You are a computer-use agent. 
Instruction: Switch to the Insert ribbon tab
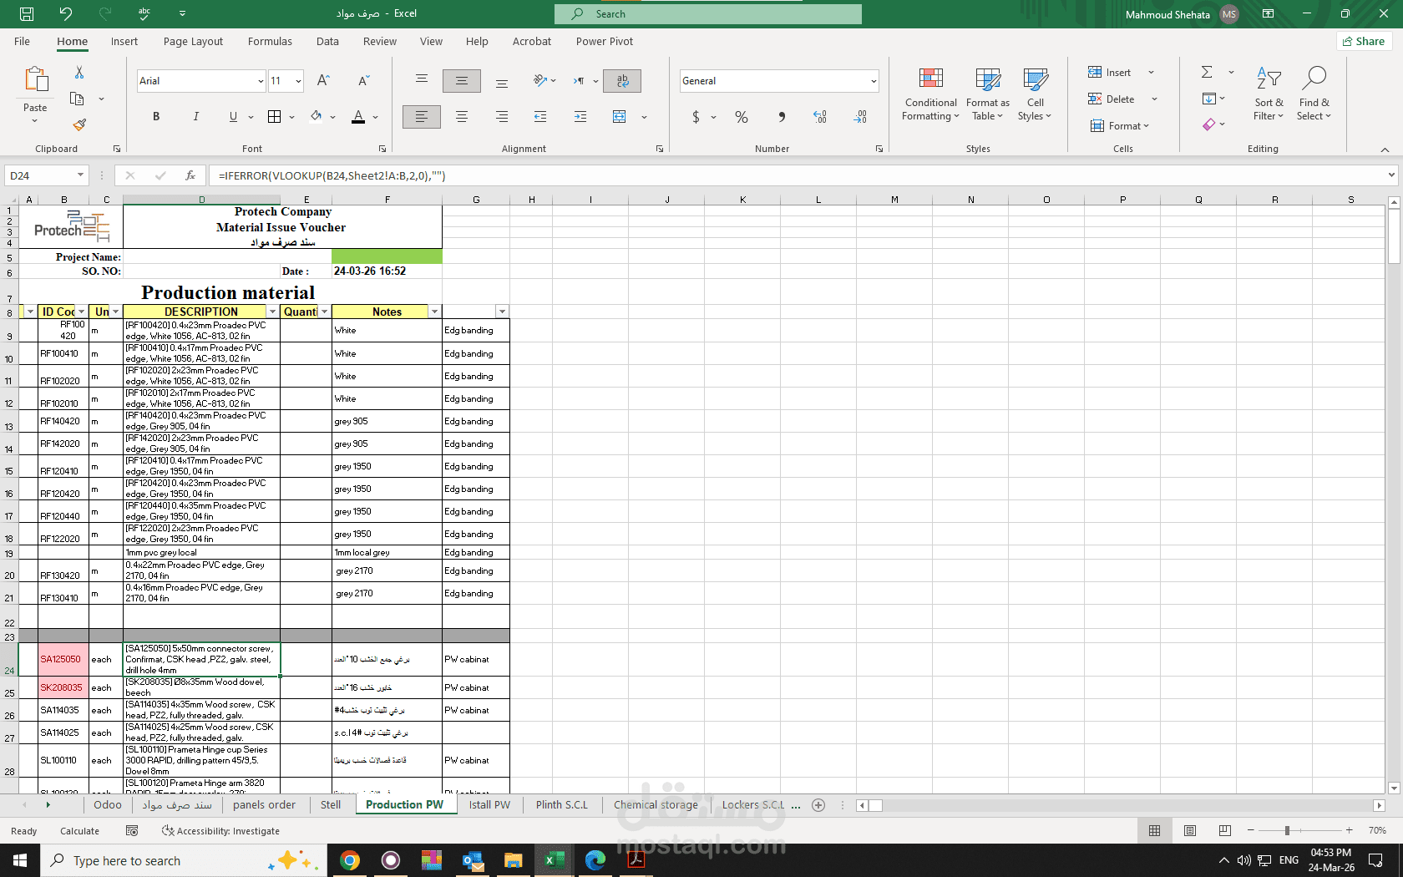[x=124, y=42]
